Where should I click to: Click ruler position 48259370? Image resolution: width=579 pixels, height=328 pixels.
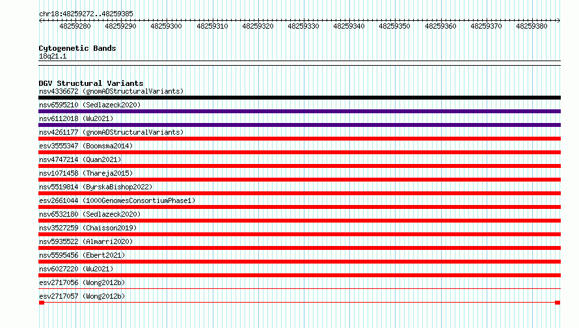click(487, 26)
